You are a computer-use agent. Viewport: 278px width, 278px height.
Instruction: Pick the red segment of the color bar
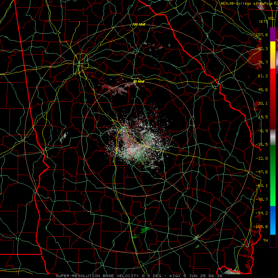pos(273,99)
